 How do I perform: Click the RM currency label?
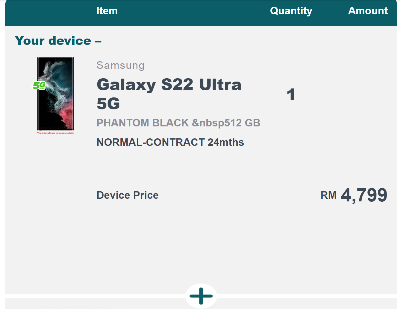pyautogui.click(x=328, y=195)
